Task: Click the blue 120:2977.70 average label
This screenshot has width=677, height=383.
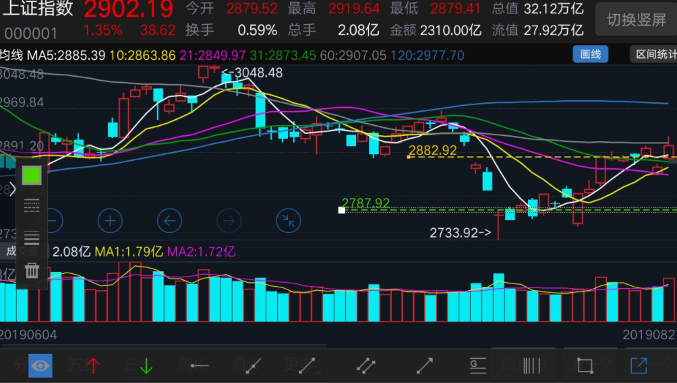Action: coord(427,55)
